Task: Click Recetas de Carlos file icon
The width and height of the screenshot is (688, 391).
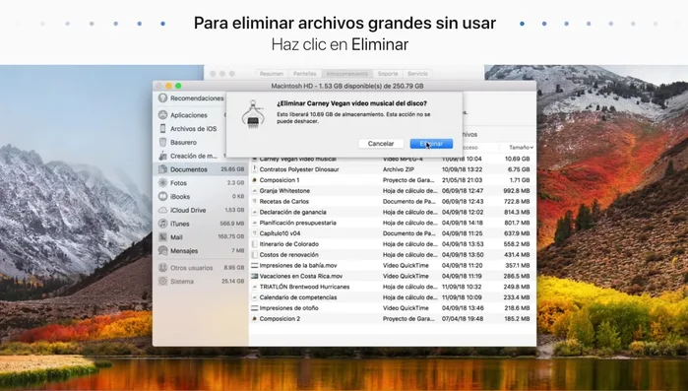Action: pos(254,202)
